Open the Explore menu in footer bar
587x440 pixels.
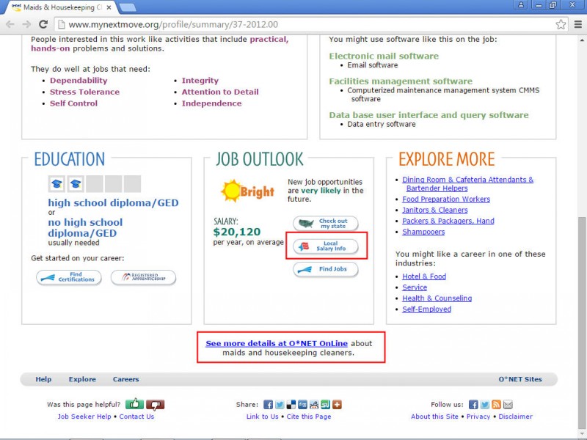click(x=82, y=379)
